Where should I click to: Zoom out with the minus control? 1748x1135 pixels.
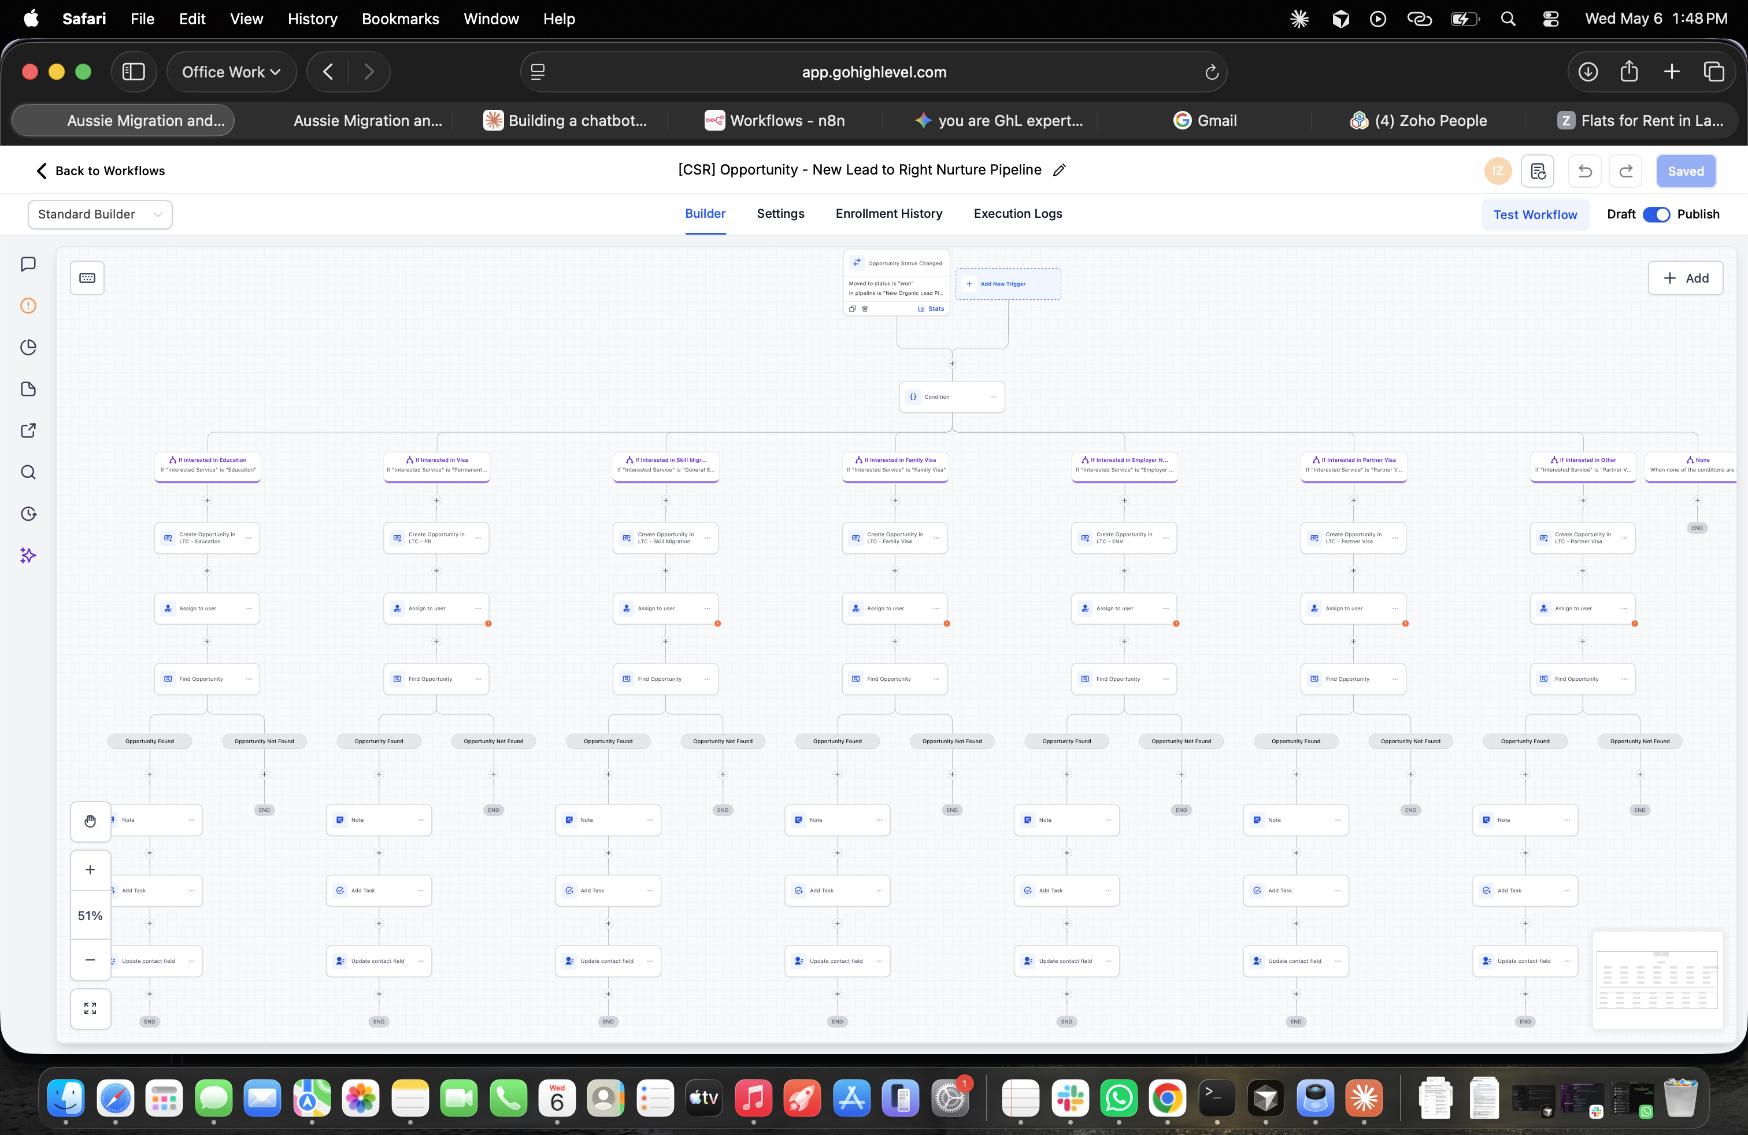pos(90,960)
